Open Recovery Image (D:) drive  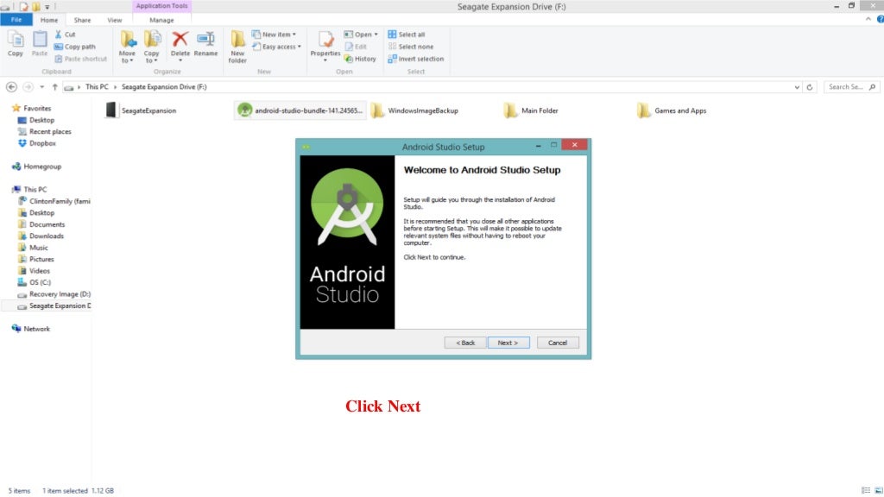coord(54,294)
